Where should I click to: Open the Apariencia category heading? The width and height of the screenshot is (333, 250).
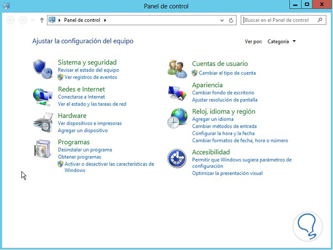pos(207,85)
